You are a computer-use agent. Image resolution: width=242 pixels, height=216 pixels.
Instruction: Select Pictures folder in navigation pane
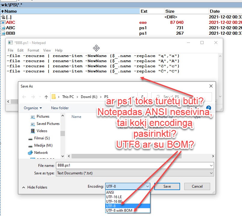point(43,116)
